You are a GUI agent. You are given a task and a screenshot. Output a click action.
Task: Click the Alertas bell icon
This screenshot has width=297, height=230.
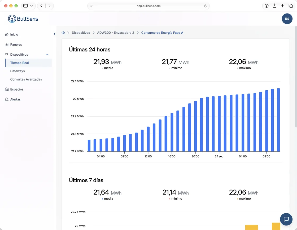7,99
